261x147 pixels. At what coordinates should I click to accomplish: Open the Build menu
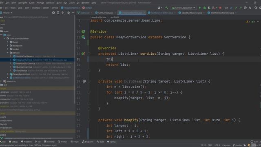tap(59, 3)
